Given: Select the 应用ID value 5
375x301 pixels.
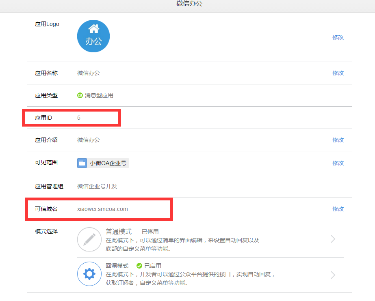Looking at the screenshot, I should pyautogui.click(x=79, y=118).
